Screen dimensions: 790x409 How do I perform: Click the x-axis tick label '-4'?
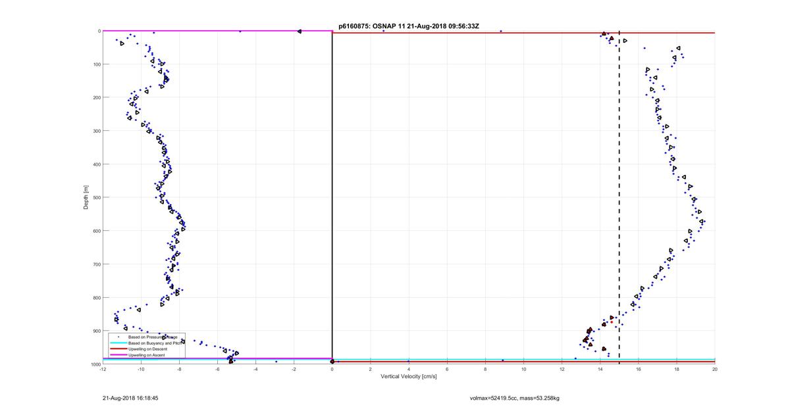[x=255, y=370]
